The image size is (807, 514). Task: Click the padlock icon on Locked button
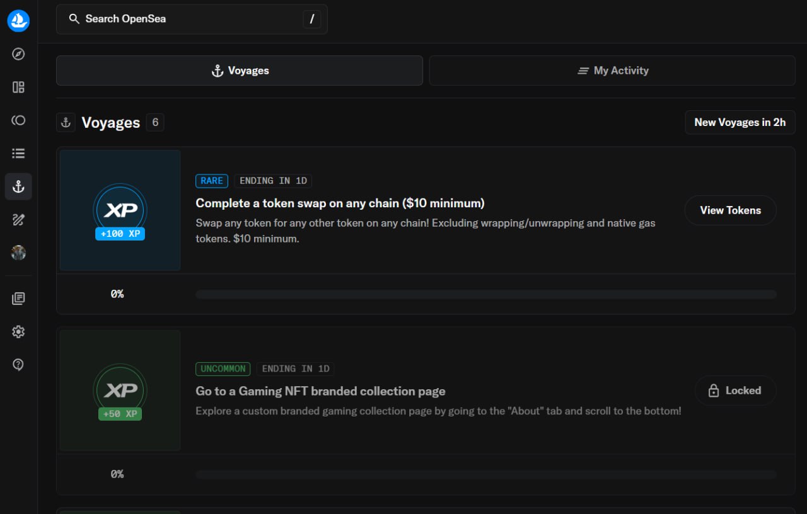[x=714, y=391]
